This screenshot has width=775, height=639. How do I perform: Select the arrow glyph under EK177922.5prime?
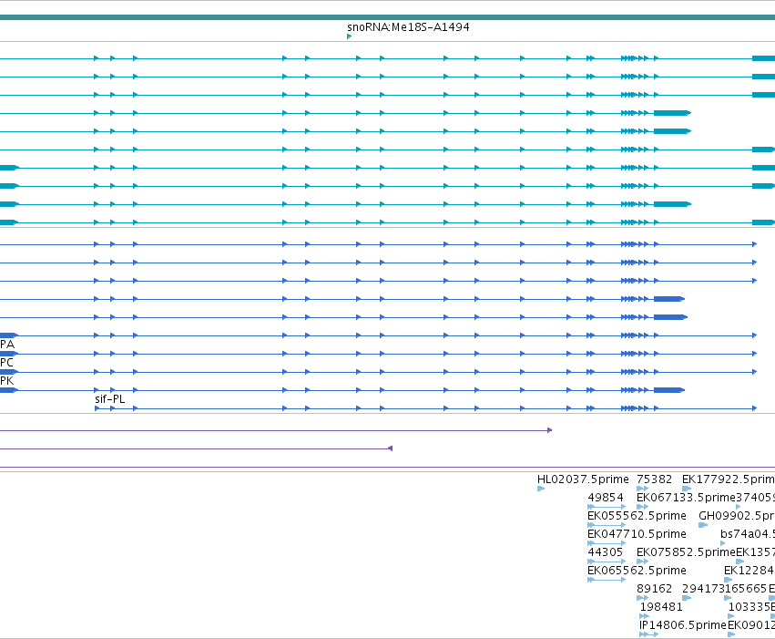click(687, 489)
